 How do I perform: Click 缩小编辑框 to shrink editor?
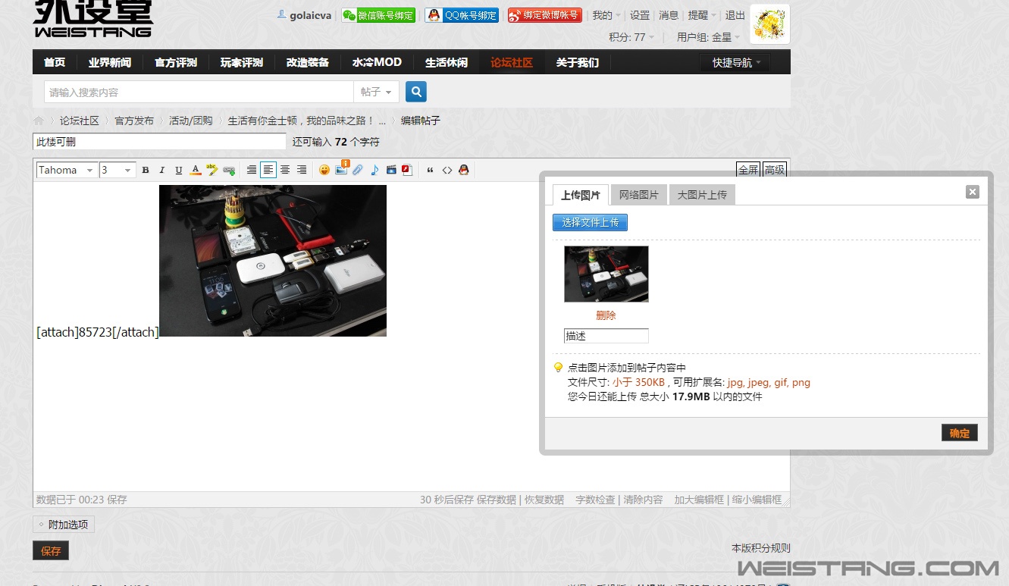[757, 500]
